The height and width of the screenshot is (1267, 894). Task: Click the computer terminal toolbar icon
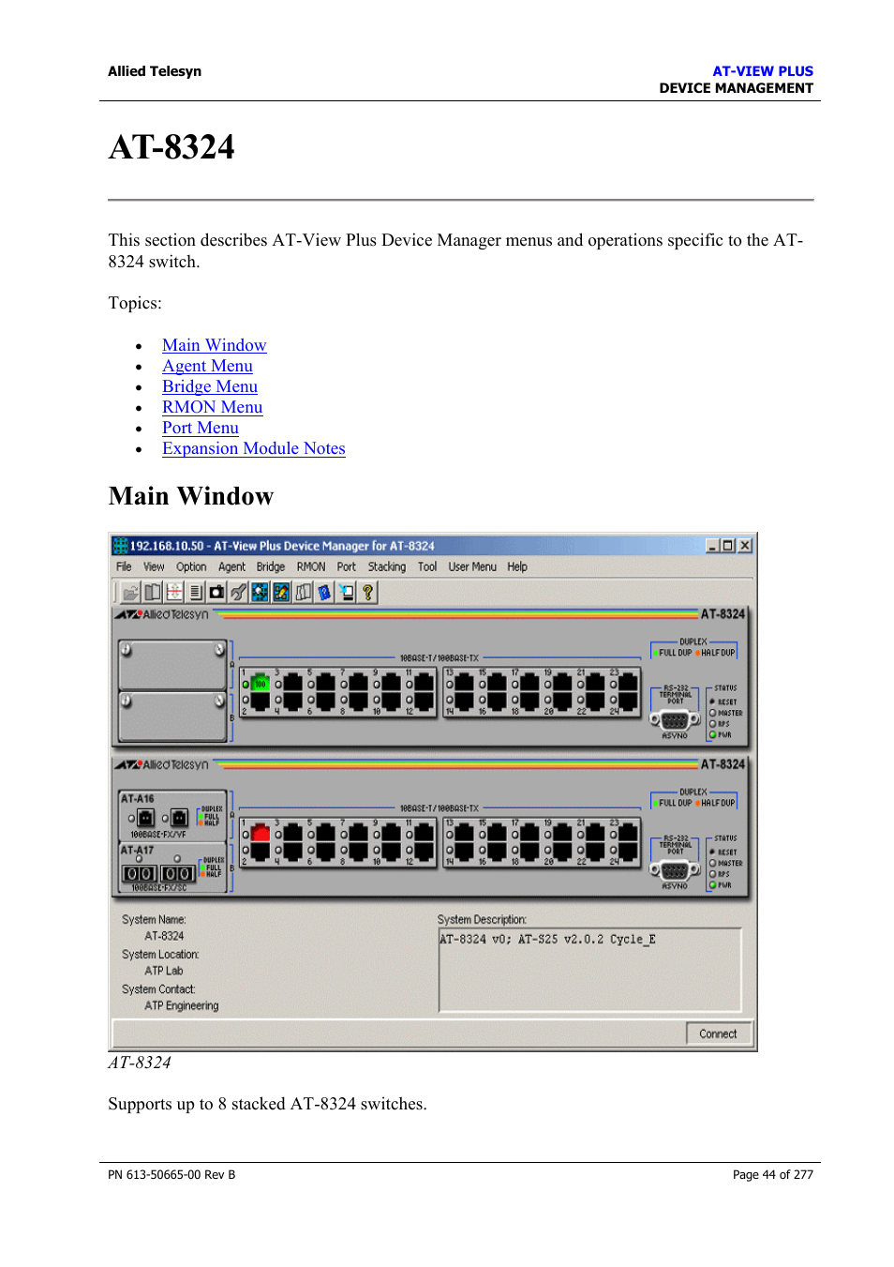pyautogui.click(x=347, y=593)
